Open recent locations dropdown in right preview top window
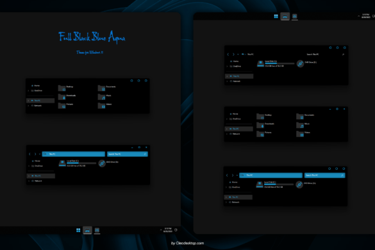This screenshot has height=250, width=375. (238, 54)
